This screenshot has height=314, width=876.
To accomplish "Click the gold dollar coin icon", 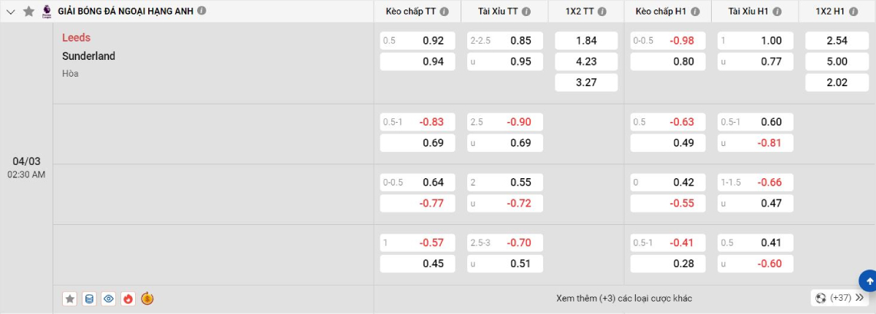I will [x=147, y=299].
